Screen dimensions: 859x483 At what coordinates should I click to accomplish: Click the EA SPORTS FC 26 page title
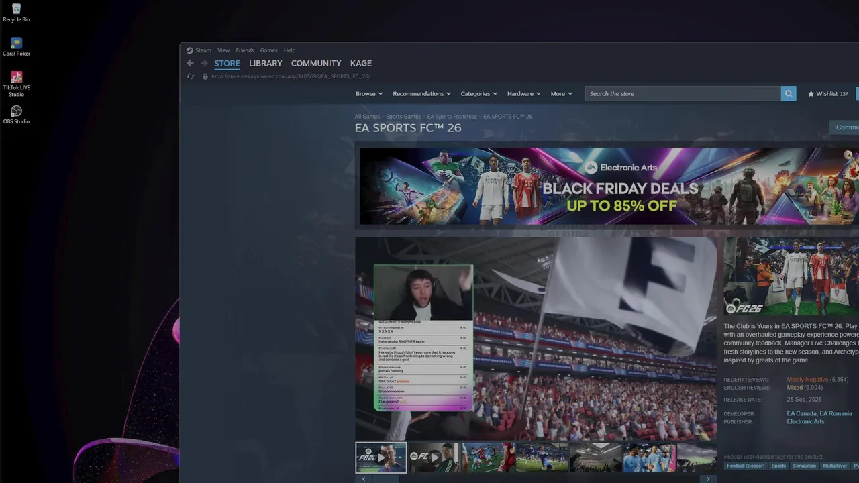[408, 128]
